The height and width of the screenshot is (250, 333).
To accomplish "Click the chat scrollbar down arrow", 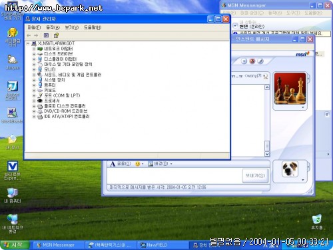I will [267, 154].
